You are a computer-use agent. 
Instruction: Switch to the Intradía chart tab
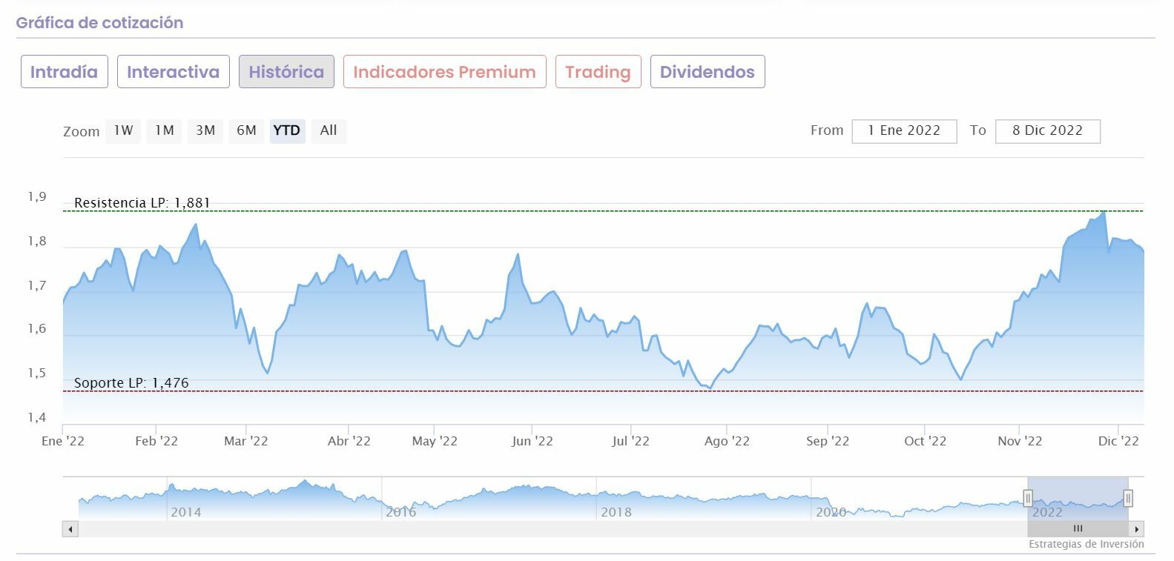[64, 72]
